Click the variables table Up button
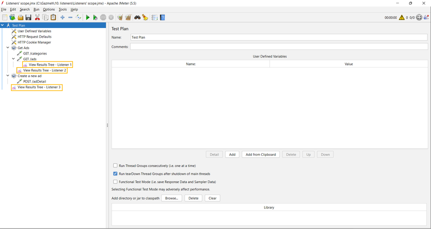The width and height of the screenshot is (431, 229). 308,154
